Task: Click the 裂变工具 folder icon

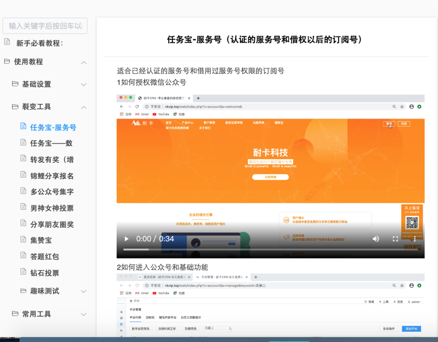Action: click(15, 106)
